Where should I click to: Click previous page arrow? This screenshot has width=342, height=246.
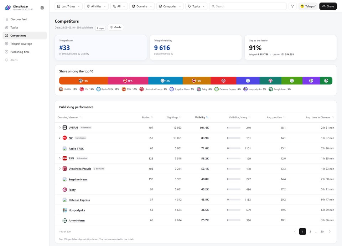click(x=295, y=232)
